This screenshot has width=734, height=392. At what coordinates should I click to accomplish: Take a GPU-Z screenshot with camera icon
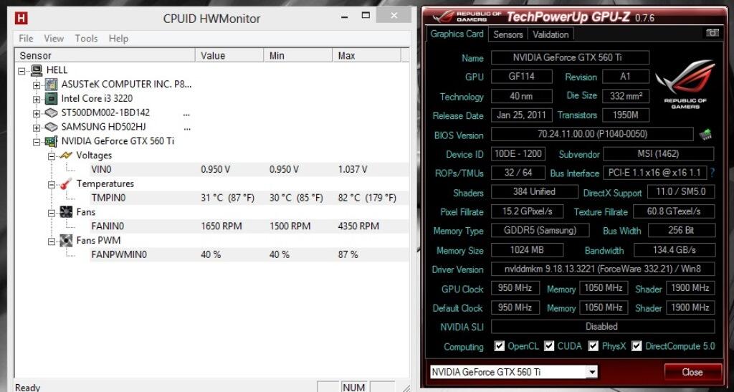(x=712, y=33)
